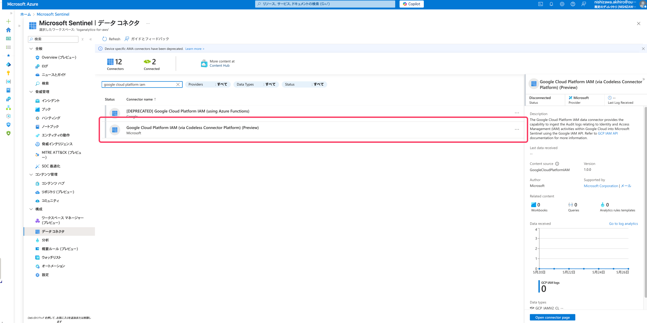
Task: Open GCP IAM API documentation link
Action: tap(608, 134)
